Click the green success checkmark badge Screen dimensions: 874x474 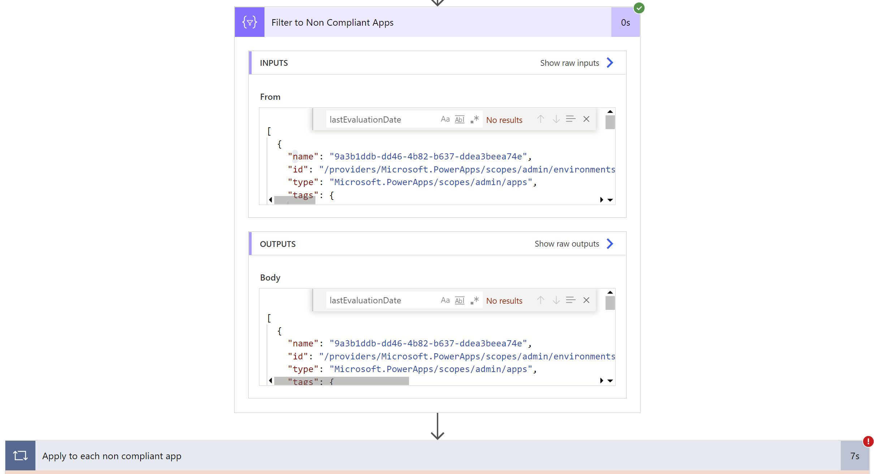[639, 8]
